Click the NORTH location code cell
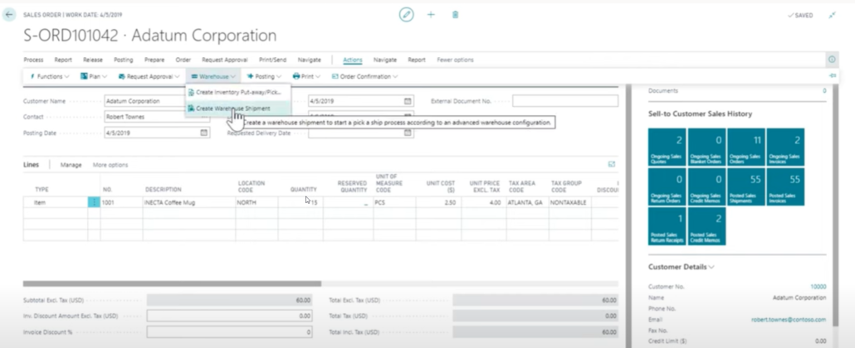This screenshot has height=348, width=855. 256,202
